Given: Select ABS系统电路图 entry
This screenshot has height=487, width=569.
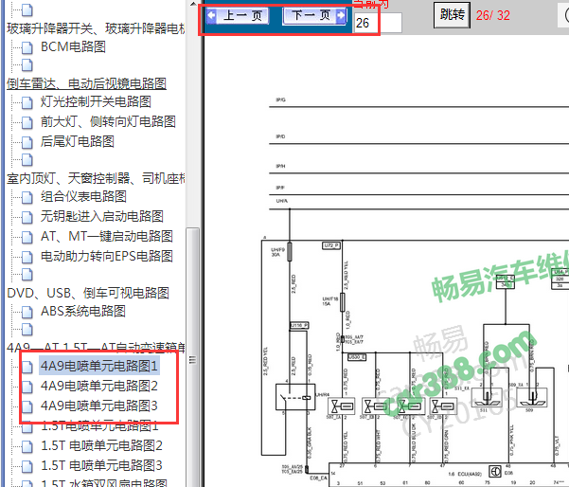Looking at the screenshot, I should click(x=83, y=311).
